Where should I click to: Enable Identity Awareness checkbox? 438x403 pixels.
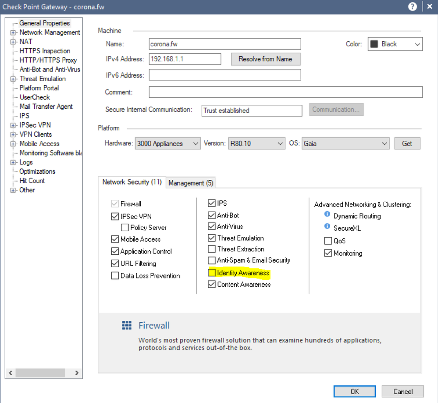click(212, 273)
